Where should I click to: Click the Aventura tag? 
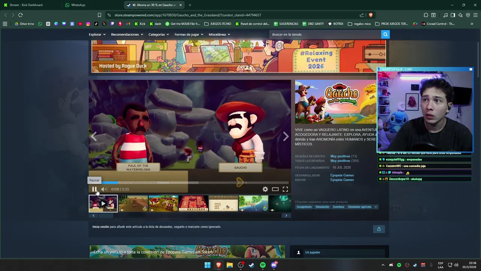pyautogui.click(x=338, y=207)
